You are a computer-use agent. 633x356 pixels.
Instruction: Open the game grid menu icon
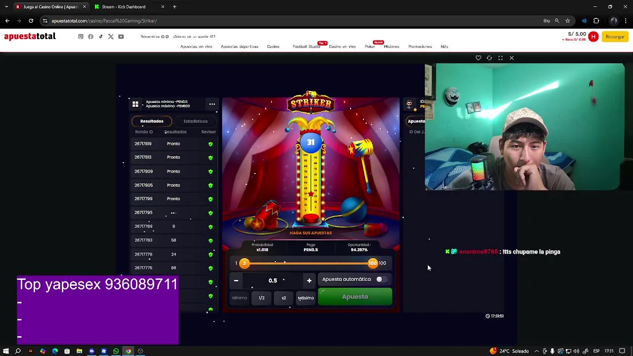pos(135,104)
